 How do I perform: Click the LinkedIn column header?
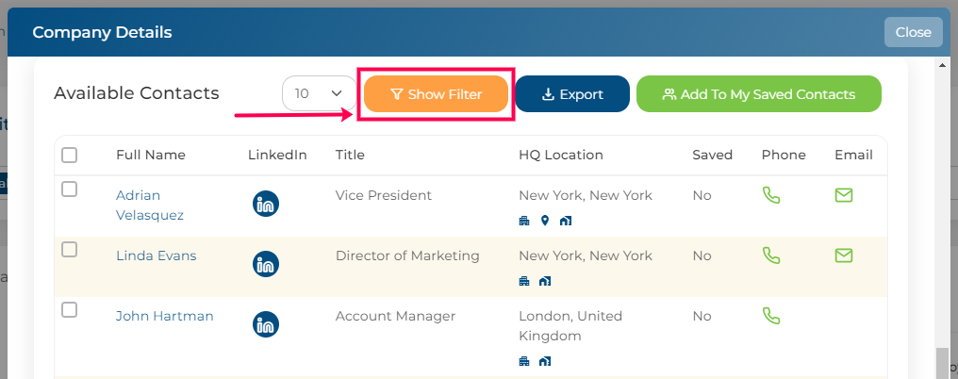pos(277,156)
